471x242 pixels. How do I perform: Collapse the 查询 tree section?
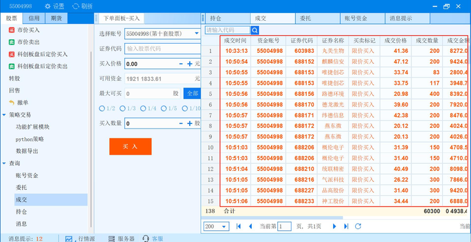pos(4,164)
